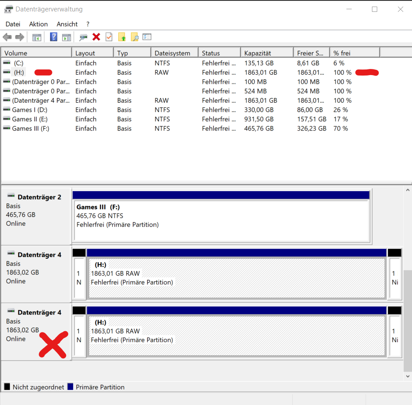Click the 931,50 GB capacity cell
Screen dimensions: 412x405
(x=259, y=119)
